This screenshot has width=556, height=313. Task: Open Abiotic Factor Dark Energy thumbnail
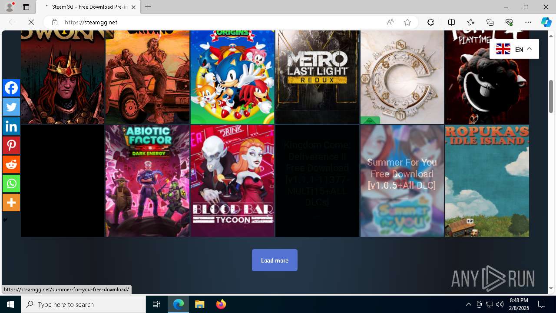click(147, 181)
